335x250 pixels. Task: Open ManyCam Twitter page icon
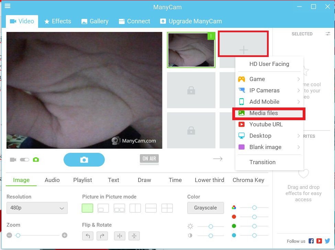pos(327,241)
